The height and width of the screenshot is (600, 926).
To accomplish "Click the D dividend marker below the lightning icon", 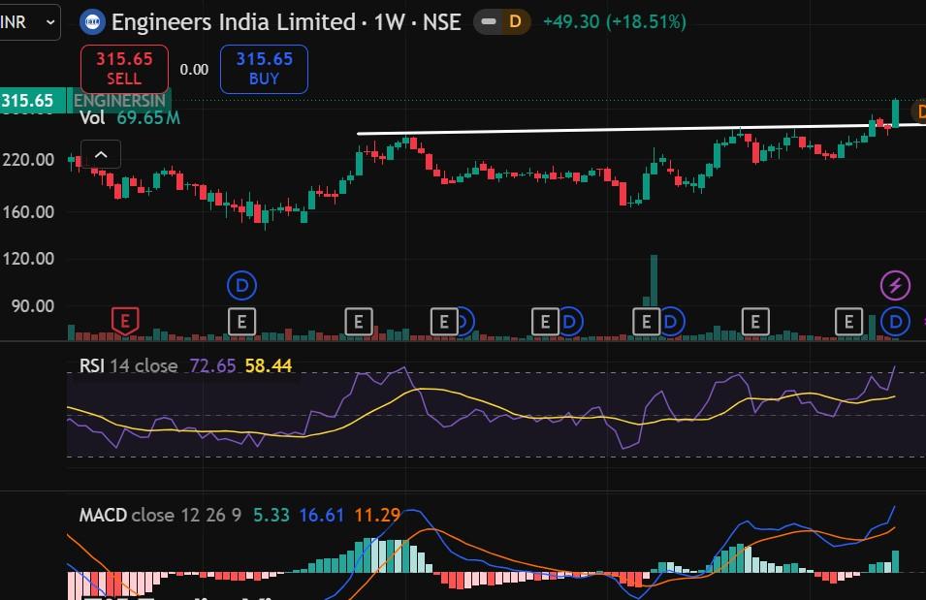I will click(x=895, y=323).
